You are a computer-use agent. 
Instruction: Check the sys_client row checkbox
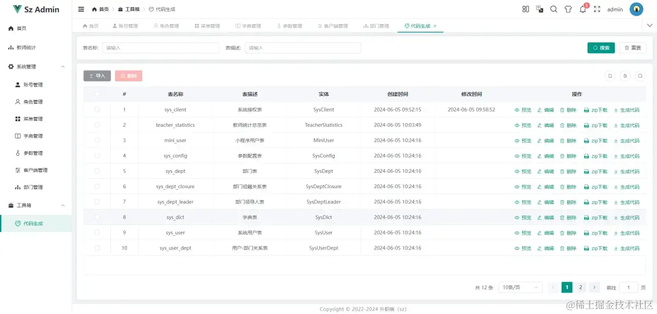pyautogui.click(x=97, y=109)
